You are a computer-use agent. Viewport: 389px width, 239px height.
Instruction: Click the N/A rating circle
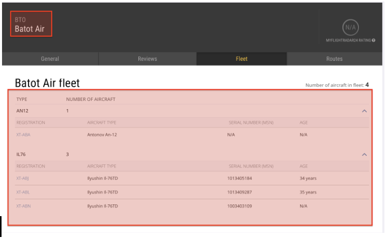pyautogui.click(x=350, y=27)
